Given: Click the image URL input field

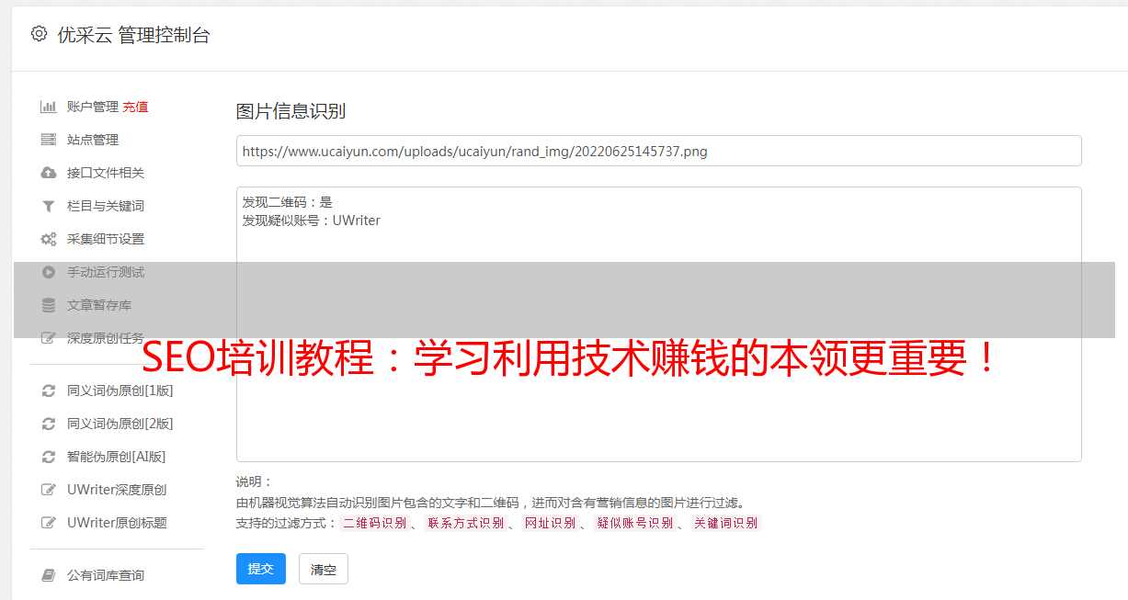Looking at the screenshot, I should pyautogui.click(x=658, y=151).
